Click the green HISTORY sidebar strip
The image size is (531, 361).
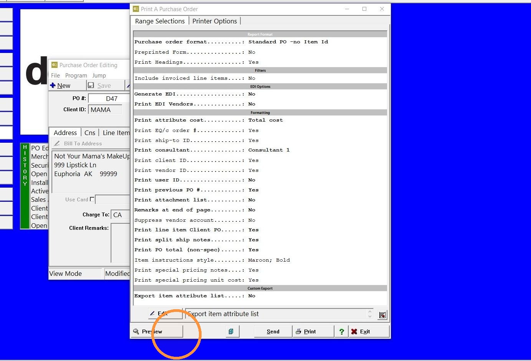25,186
